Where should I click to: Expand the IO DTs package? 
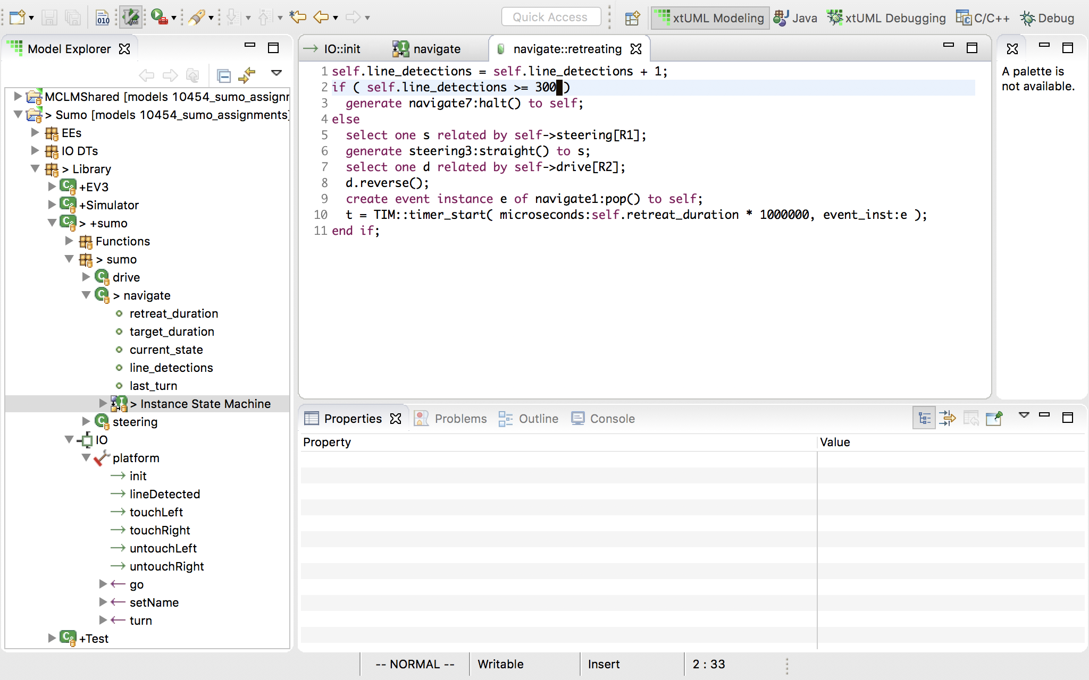coord(35,150)
